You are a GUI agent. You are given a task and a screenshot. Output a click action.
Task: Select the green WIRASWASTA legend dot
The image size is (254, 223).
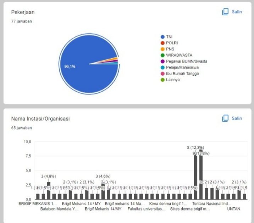162,55
